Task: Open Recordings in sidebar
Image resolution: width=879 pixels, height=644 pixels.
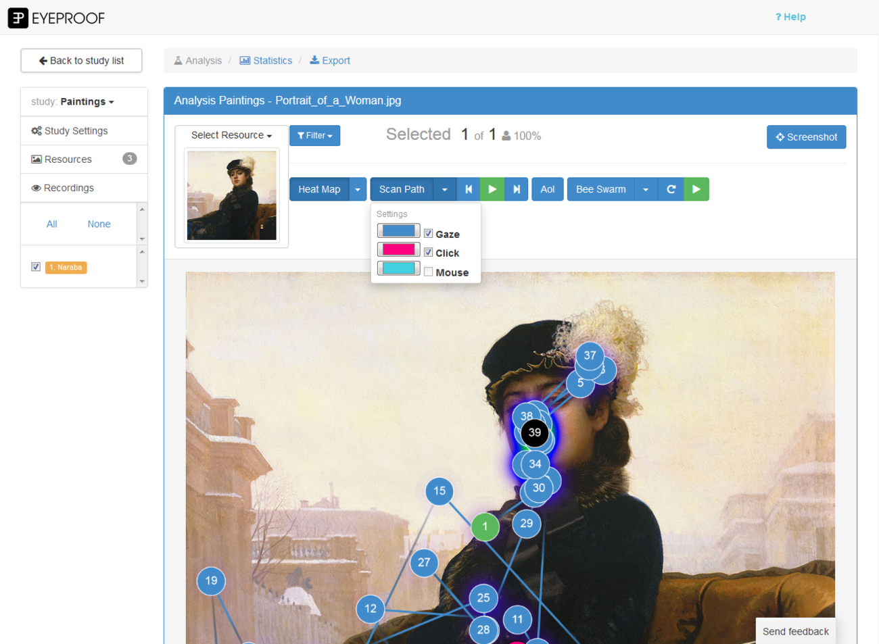Action: pyautogui.click(x=84, y=188)
